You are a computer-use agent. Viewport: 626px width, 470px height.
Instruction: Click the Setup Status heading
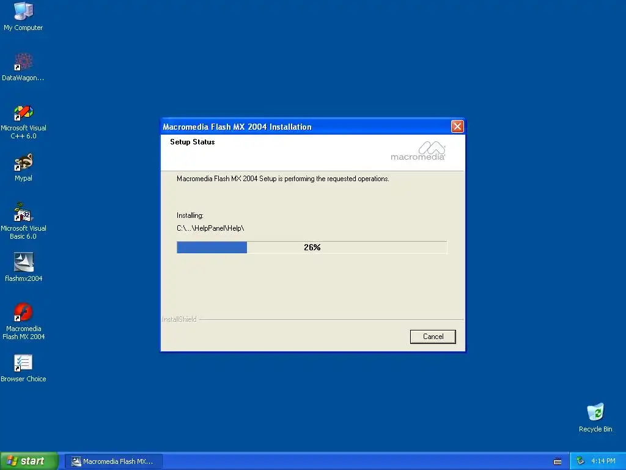tap(193, 142)
